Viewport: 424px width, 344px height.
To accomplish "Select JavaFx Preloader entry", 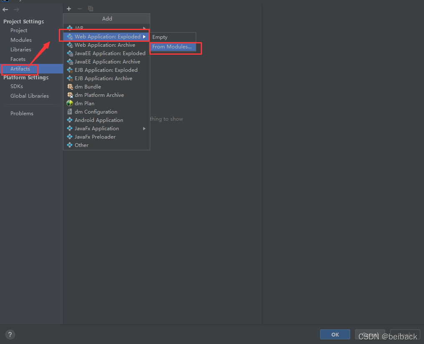I will [x=106, y=137].
